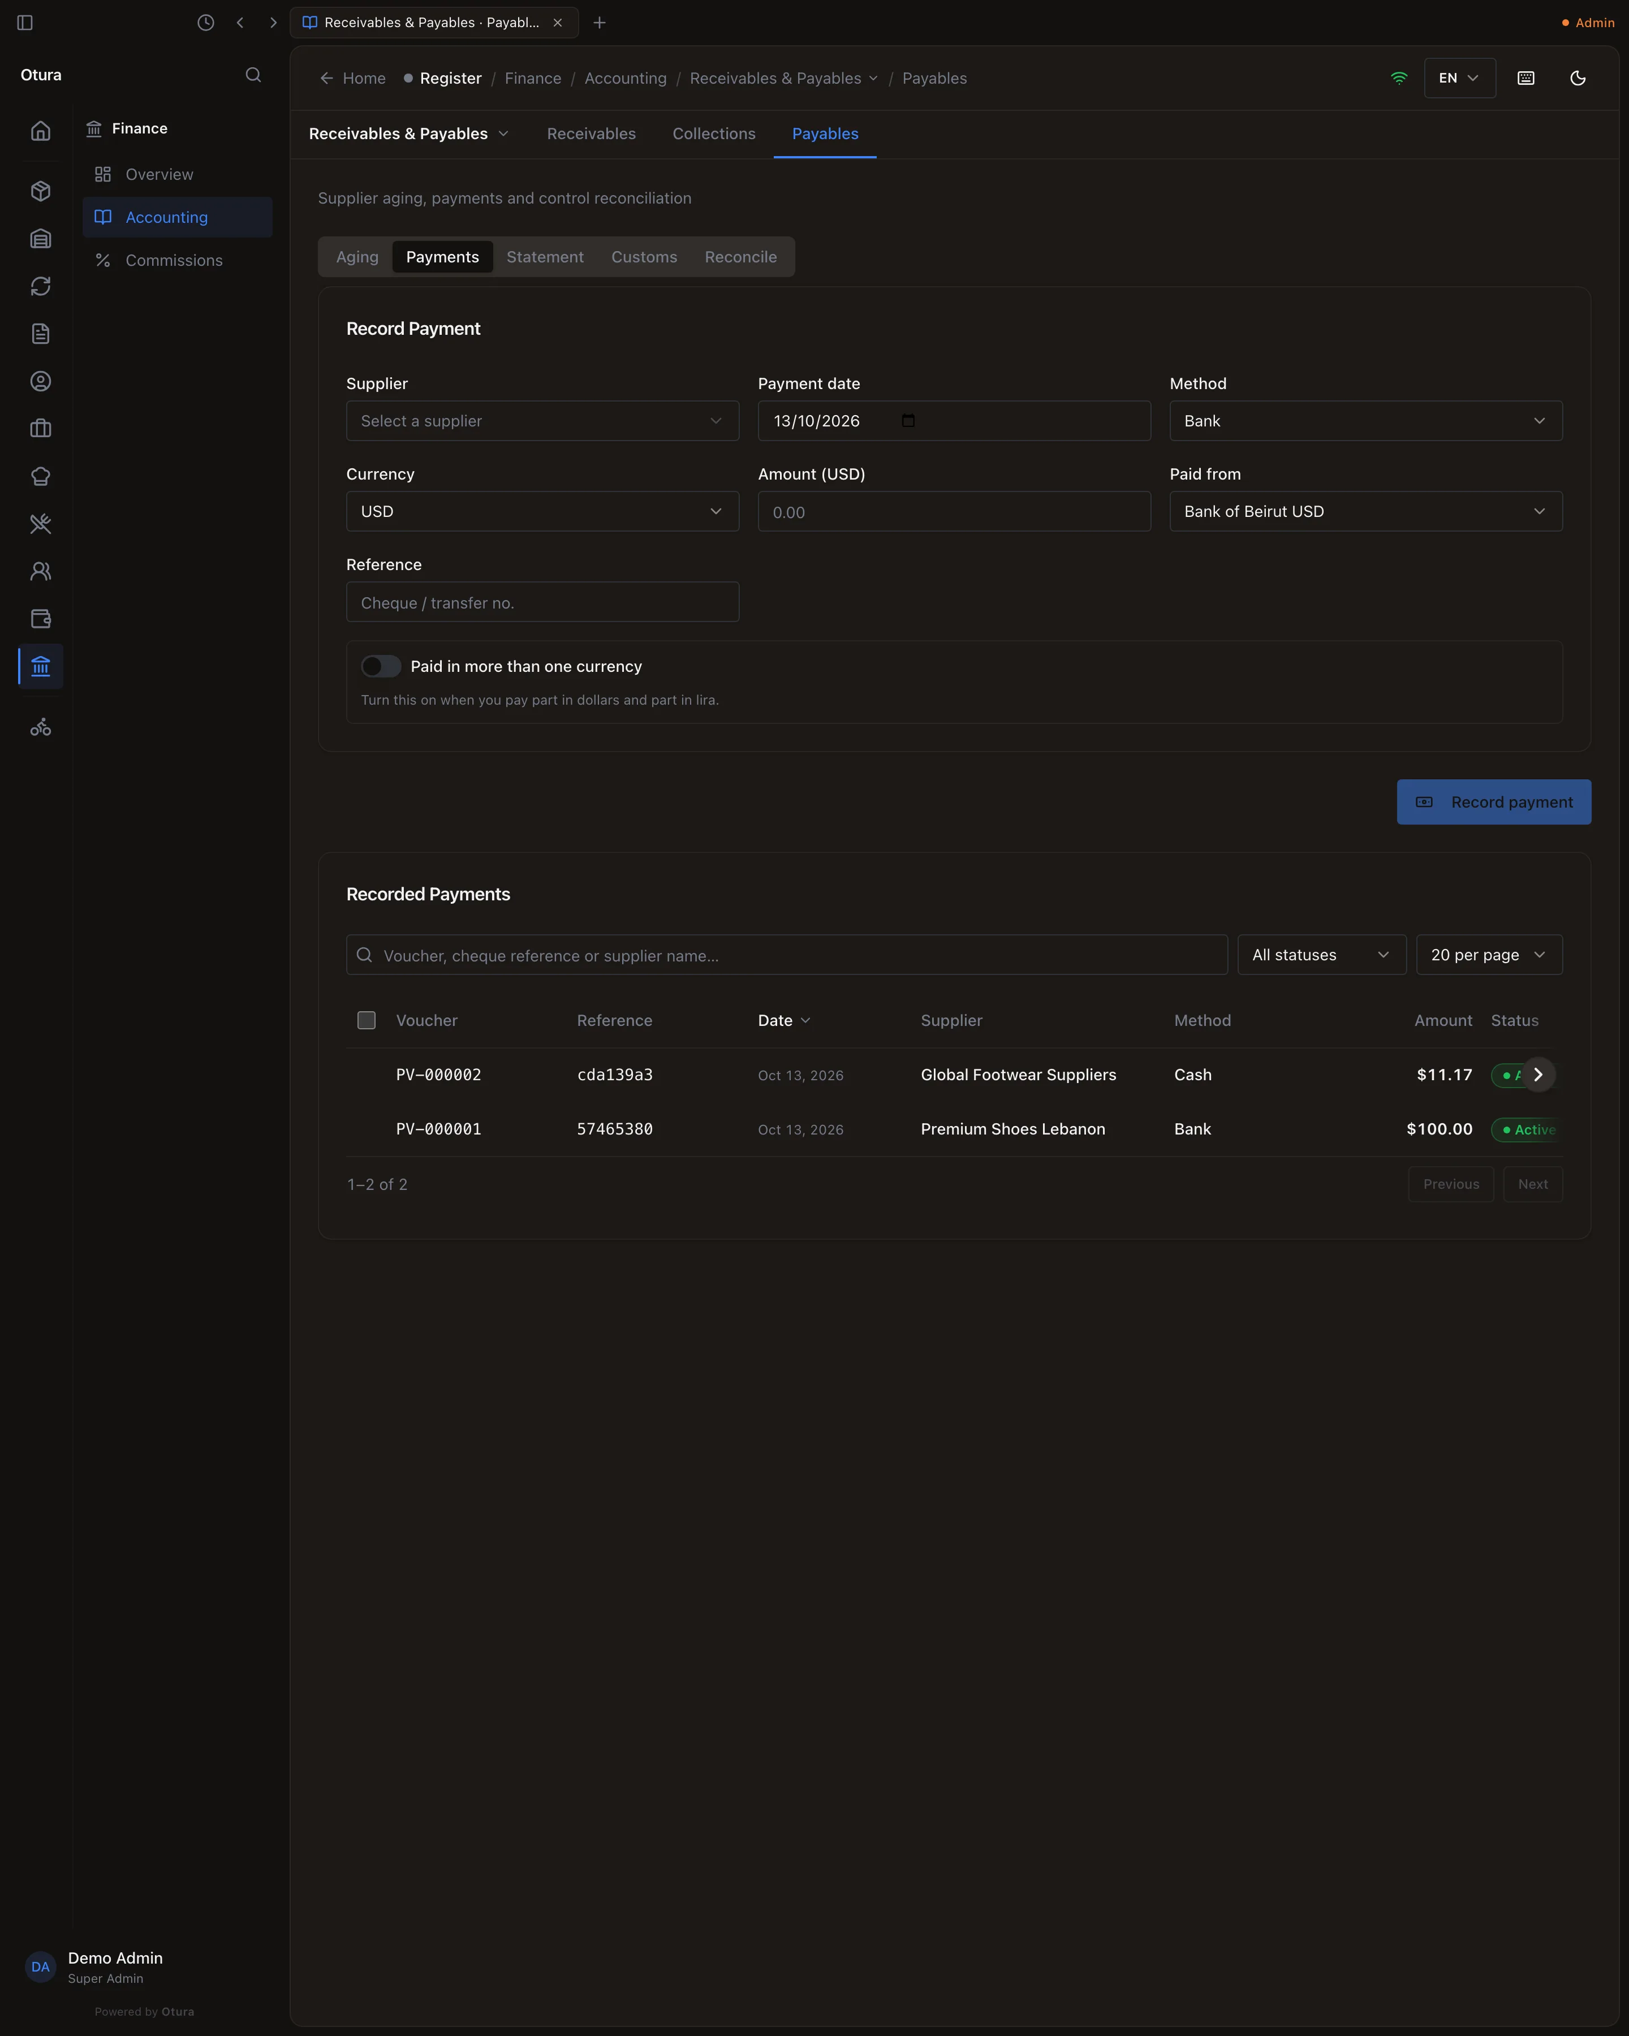This screenshot has width=1629, height=2036.
Task: Open the home icon in sidebar
Action: (41, 131)
